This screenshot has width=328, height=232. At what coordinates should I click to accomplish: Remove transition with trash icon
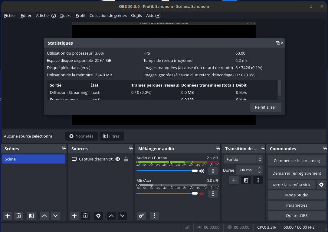(246, 180)
